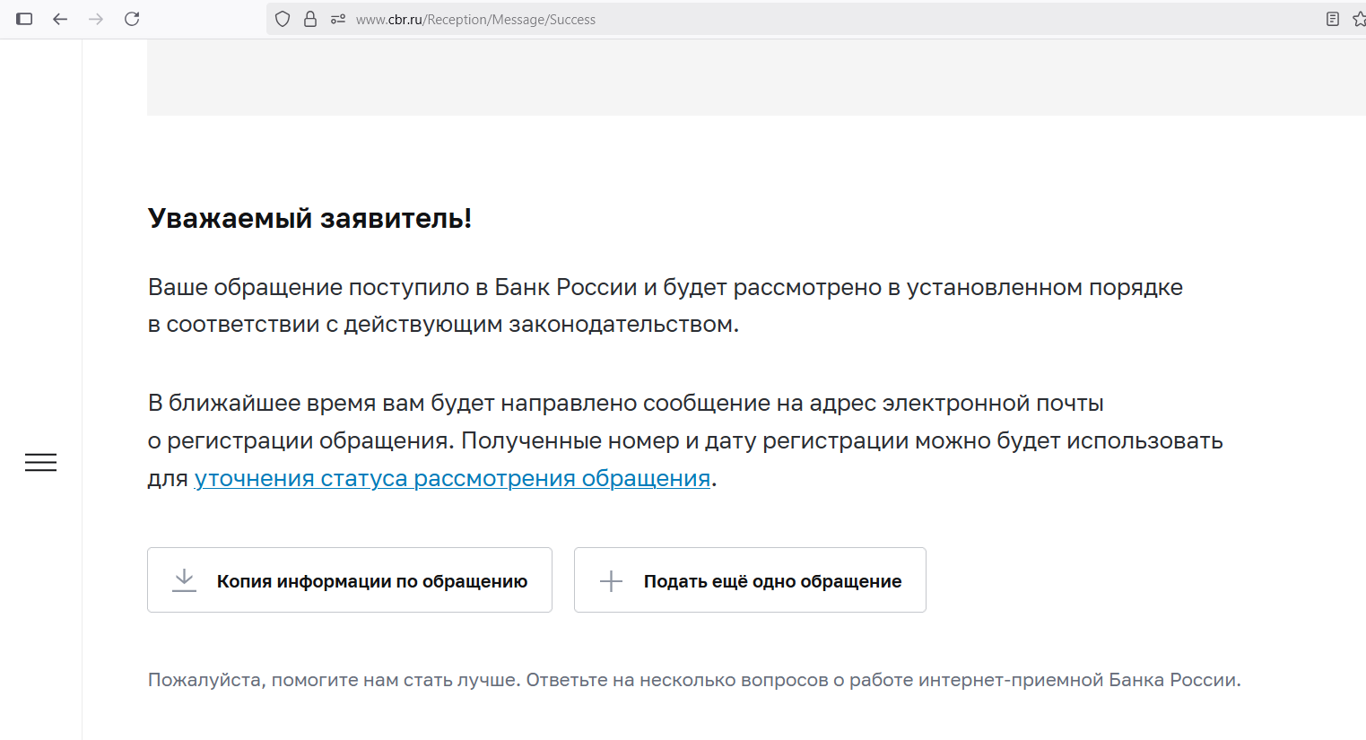Image resolution: width=1366 pixels, height=740 pixels.
Task: Click the 'Уважаемый заявитель!' heading
Action: (309, 218)
